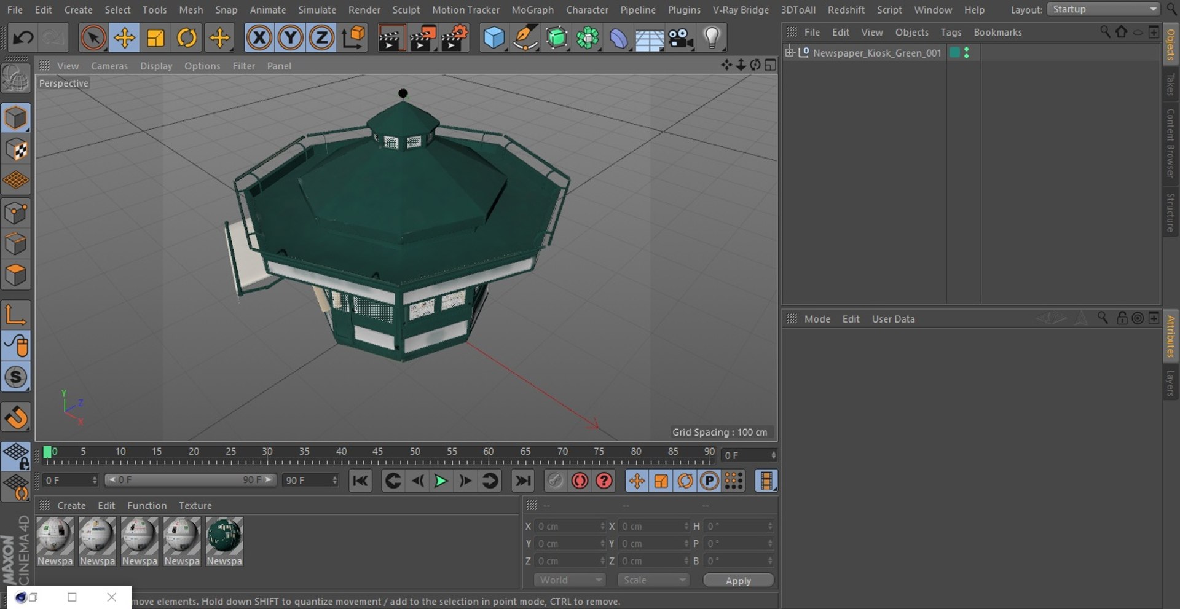Toggle Enable Snap S icon
This screenshot has width=1180, height=609.
point(16,377)
